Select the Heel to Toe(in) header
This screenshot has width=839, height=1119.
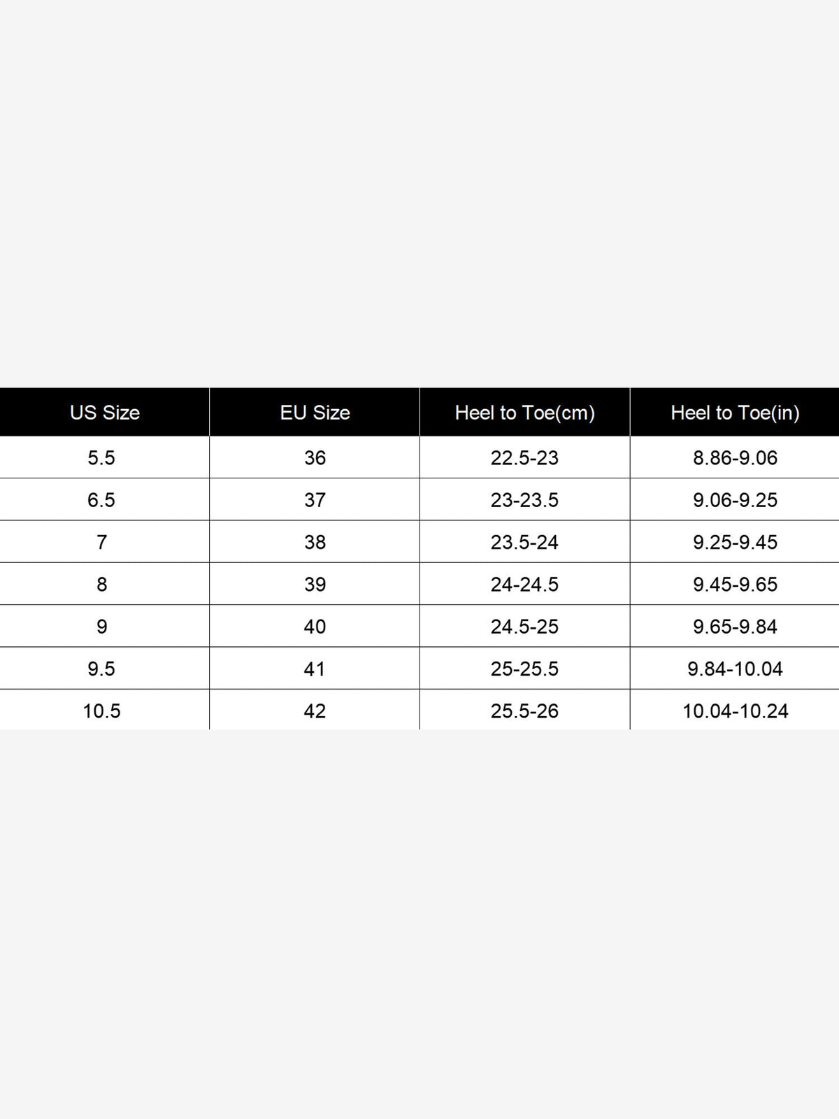click(735, 413)
